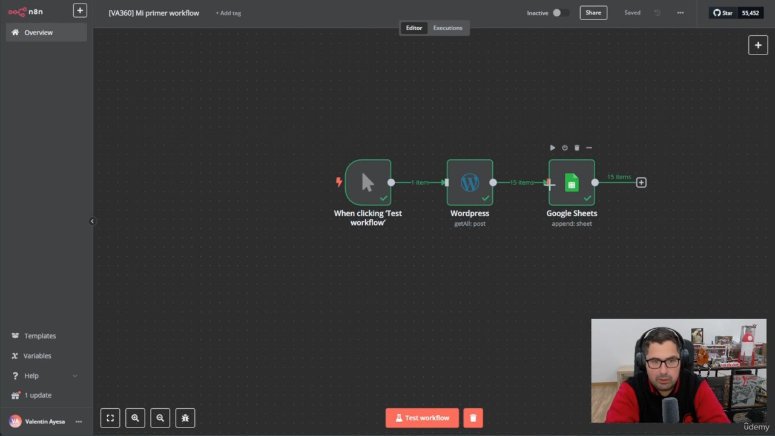The image size is (775, 436).
Task: Click 'When clicking Test workflow' label
Action: click(x=368, y=218)
